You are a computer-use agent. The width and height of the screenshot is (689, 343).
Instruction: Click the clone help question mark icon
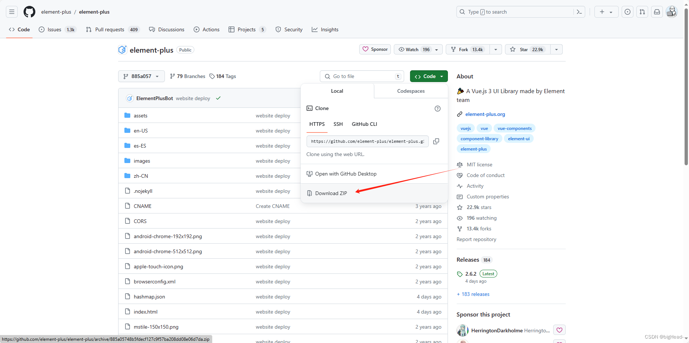[438, 109]
